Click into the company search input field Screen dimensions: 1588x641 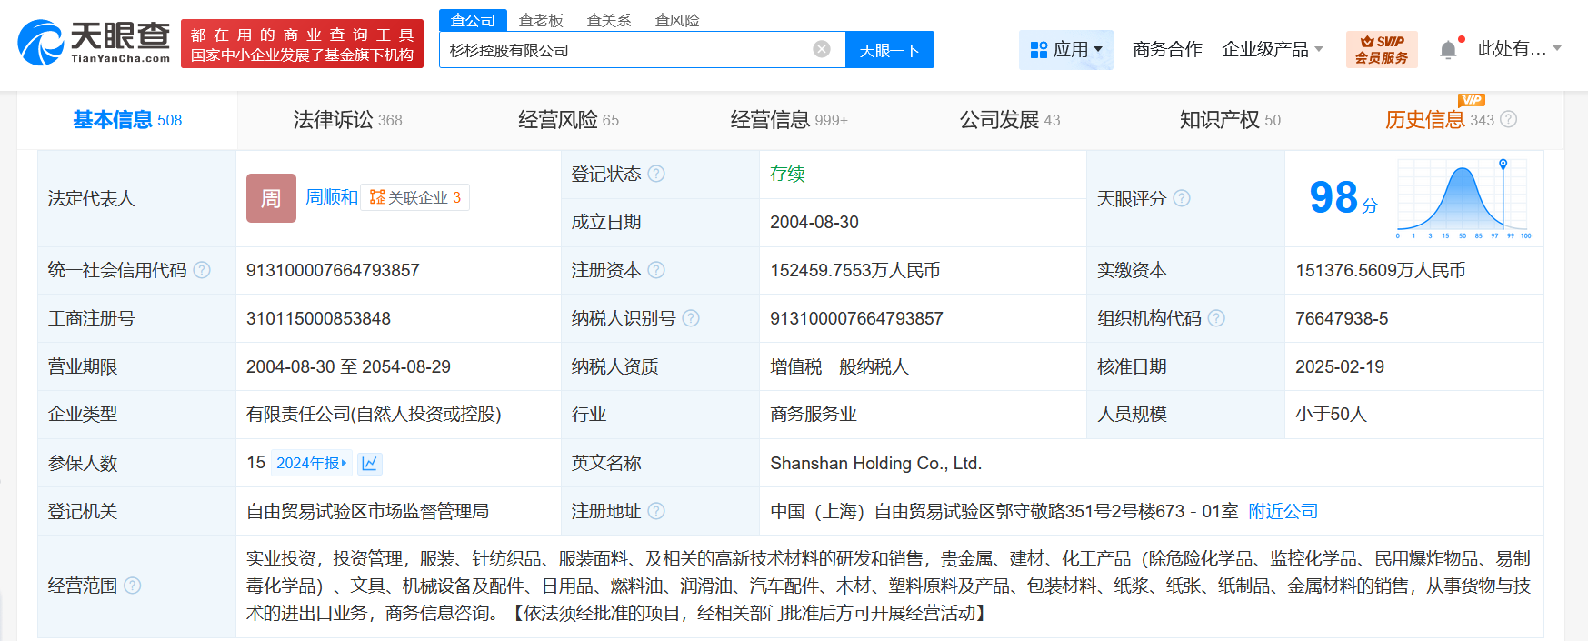pos(627,50)
